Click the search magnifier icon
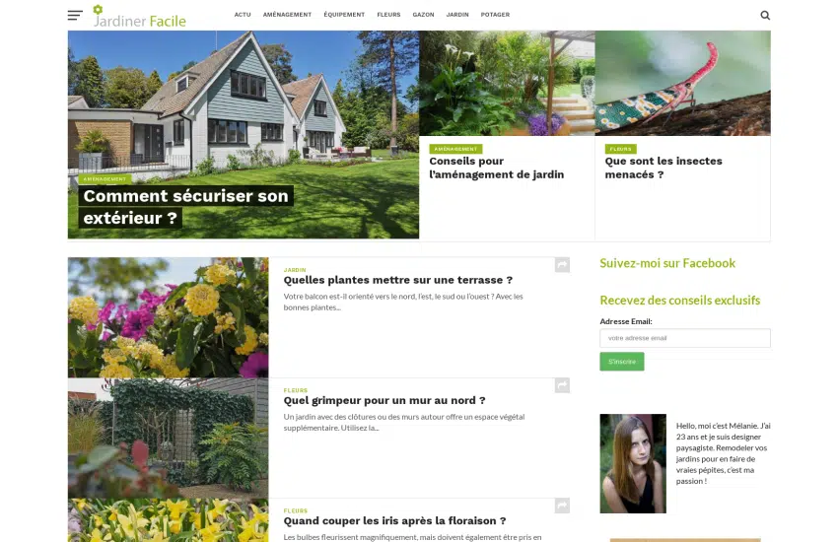Viewport: 838px width, 542px height. pyautogui.click(x=765, y=15)
